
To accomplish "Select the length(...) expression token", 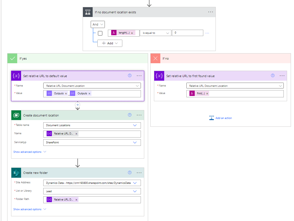I will pyautogui.click(x=121, y=33).
